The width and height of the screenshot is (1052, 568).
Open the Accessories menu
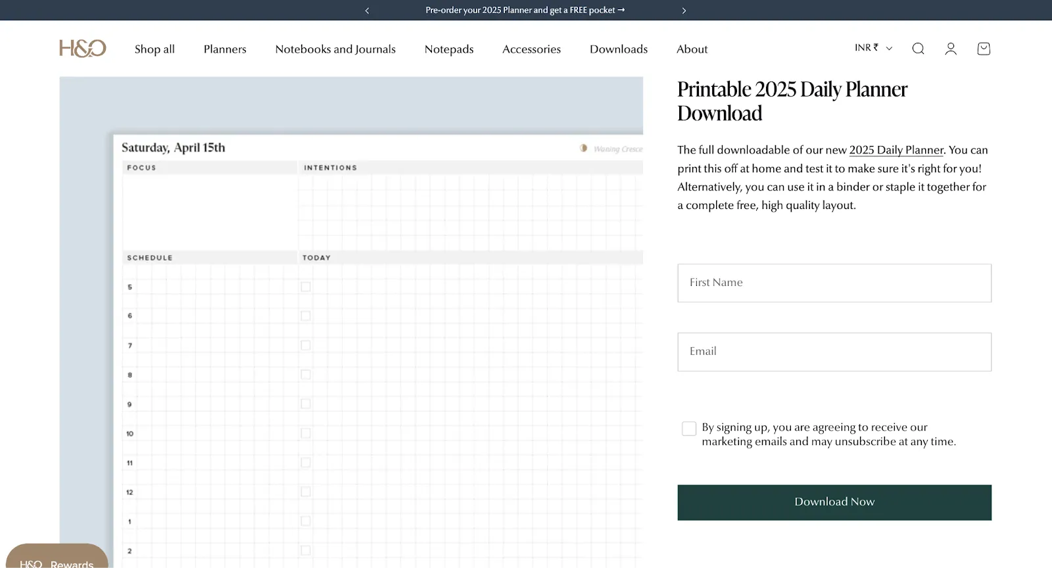click(531, 49)
